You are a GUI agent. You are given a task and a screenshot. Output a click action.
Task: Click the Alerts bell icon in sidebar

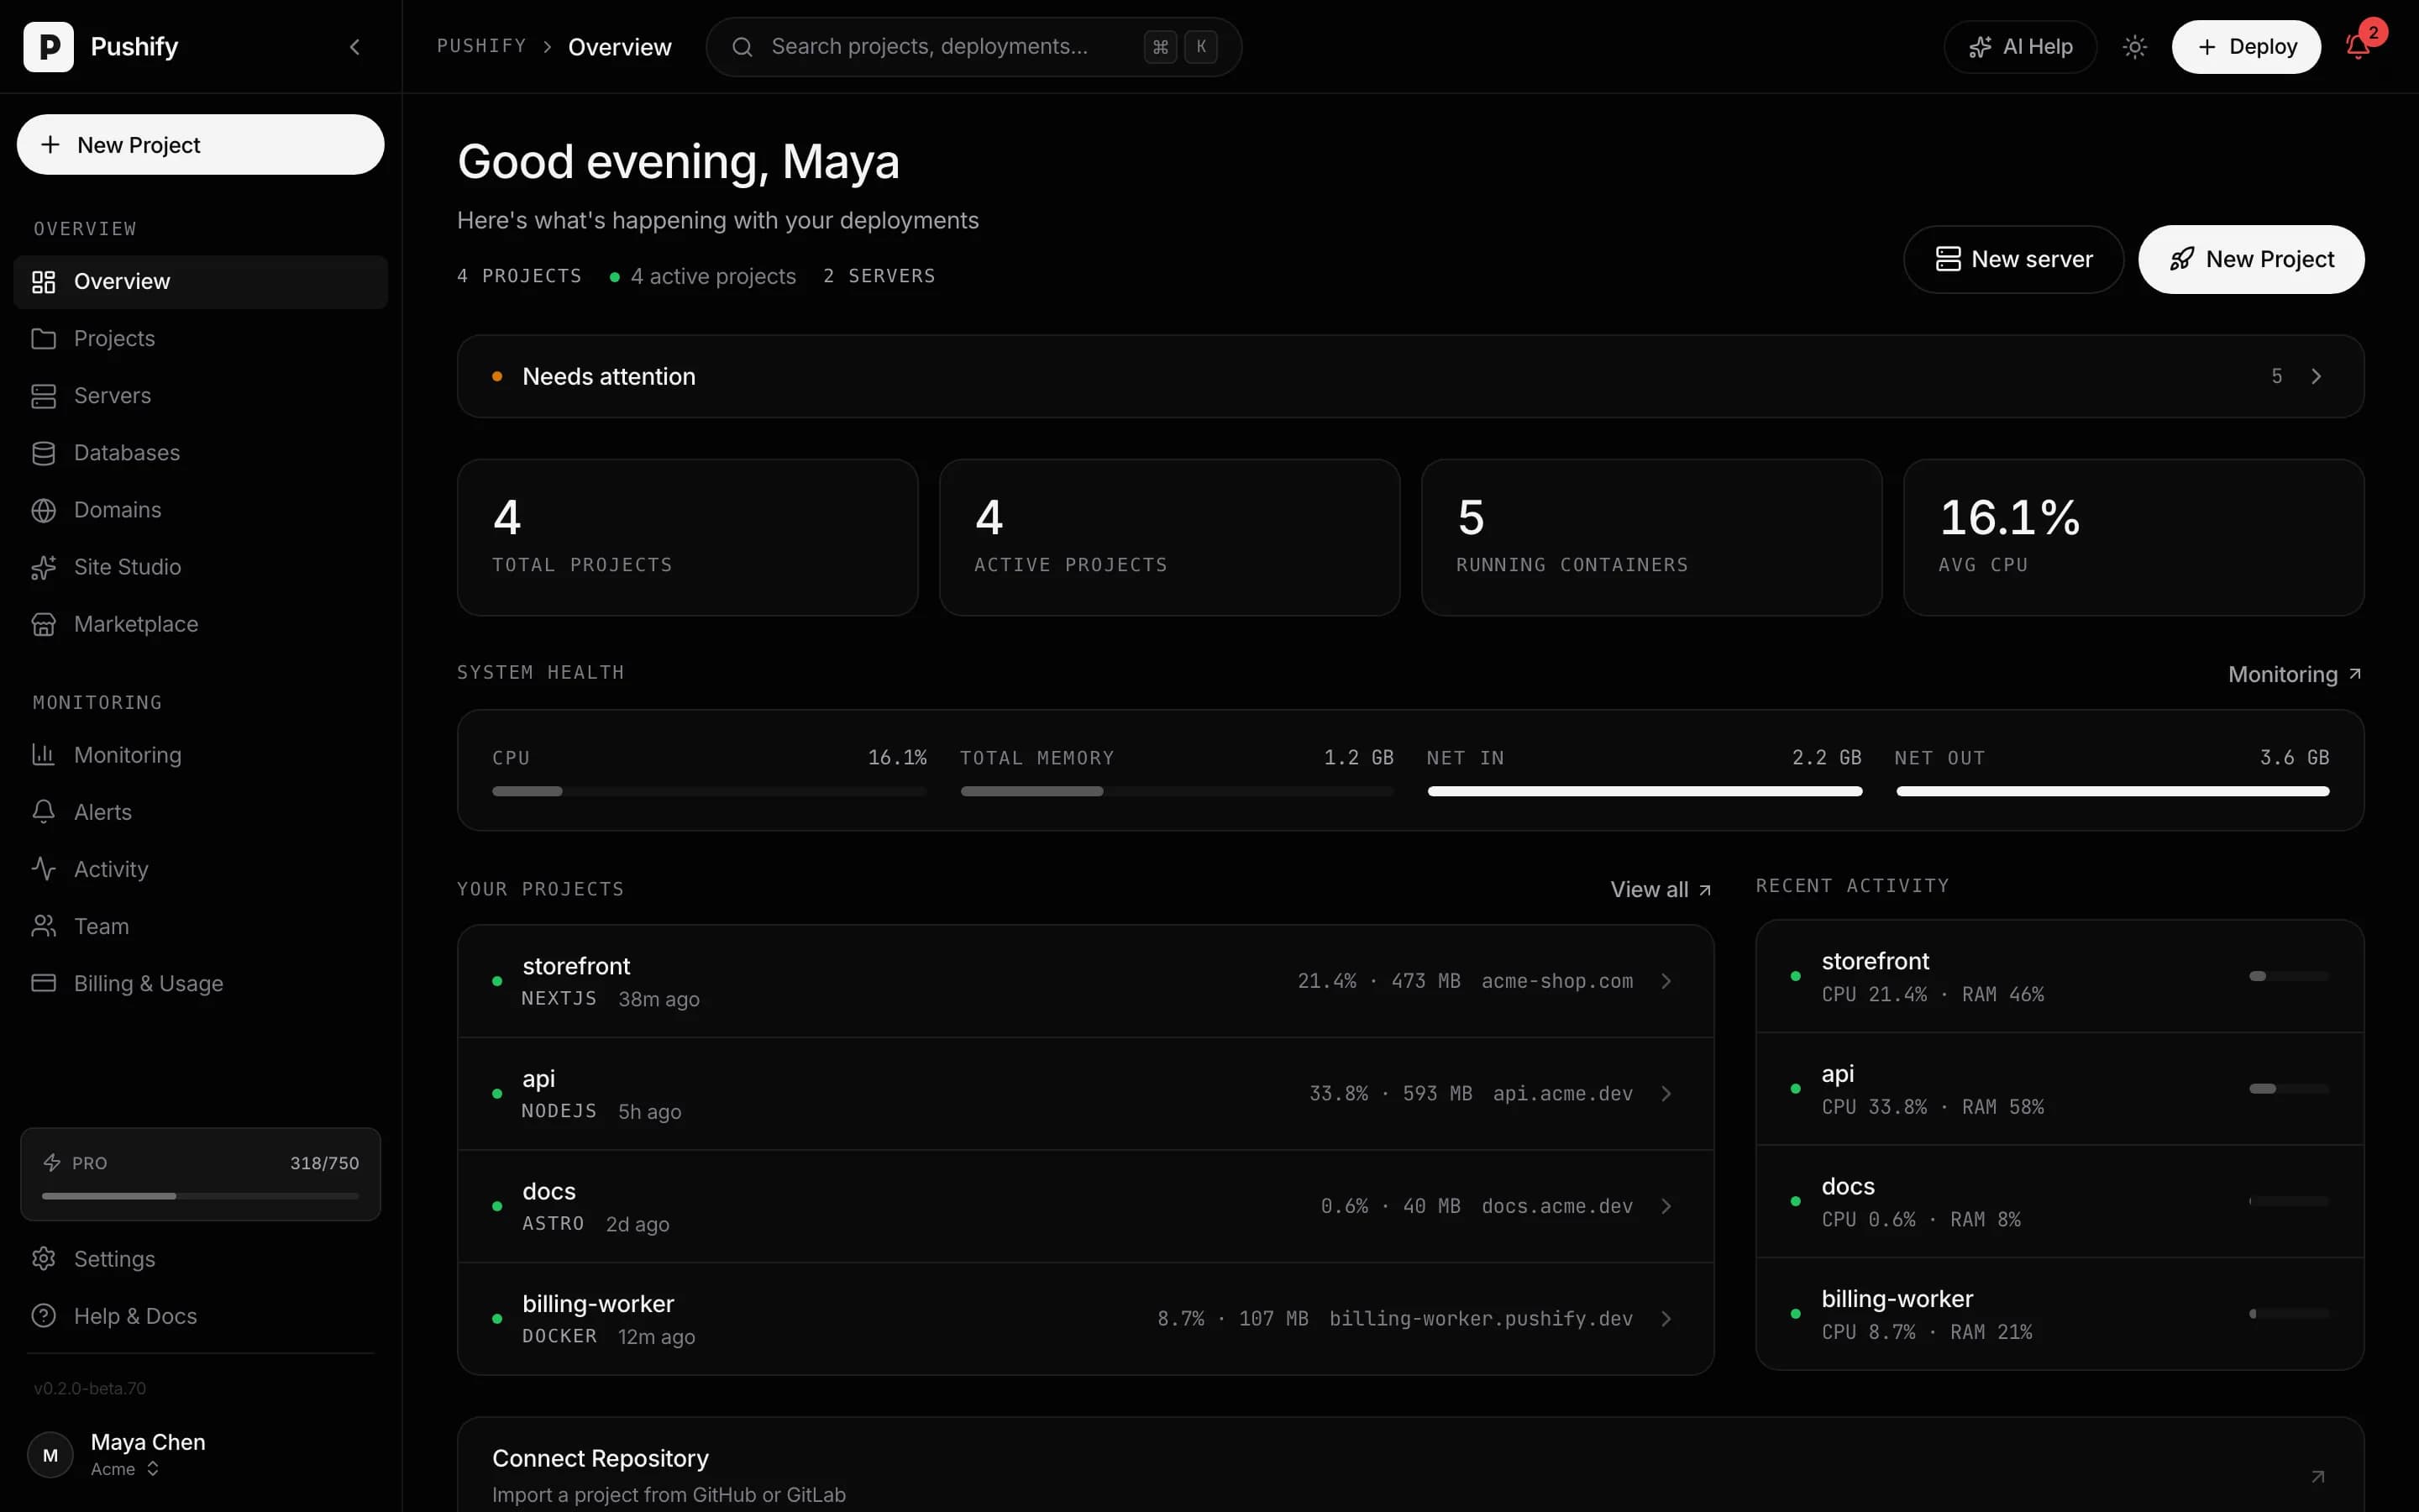pos(43,812)
